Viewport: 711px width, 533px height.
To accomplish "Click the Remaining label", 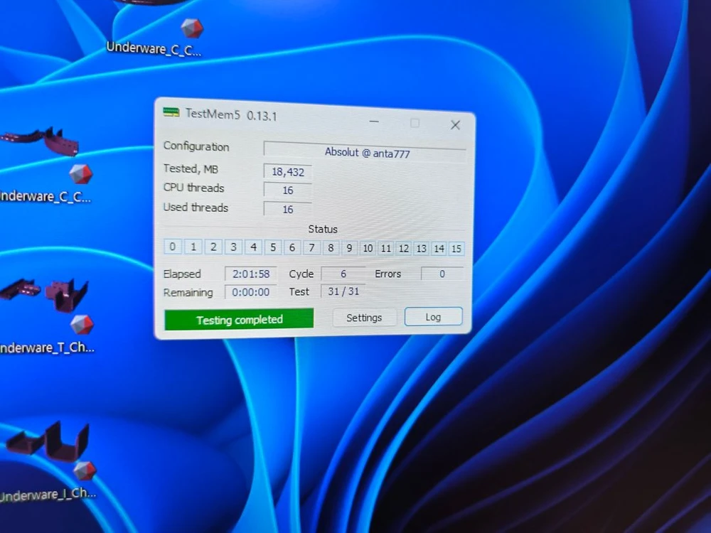I will (x=188, y=293).
